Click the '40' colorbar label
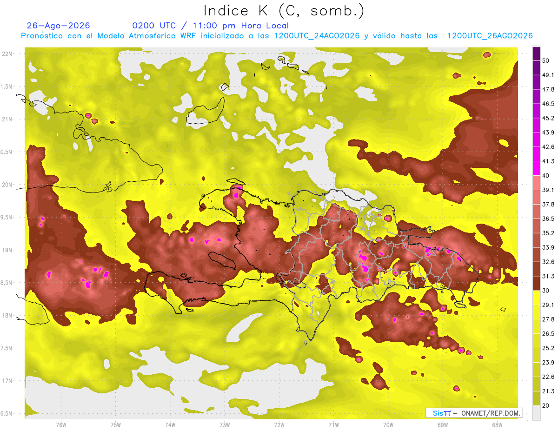This screenshot has height=431, width=558. [546, 176]
